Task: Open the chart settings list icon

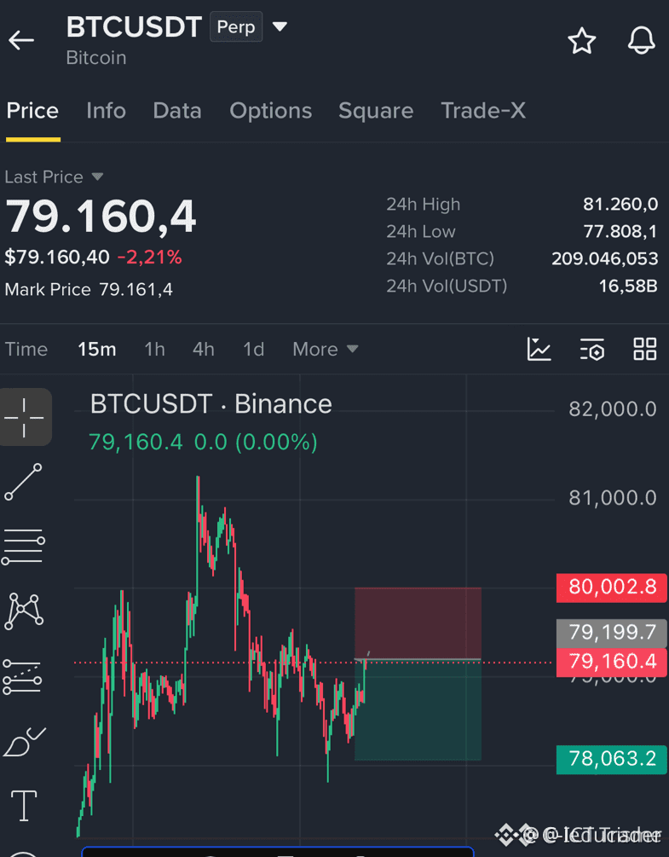Action: pos(592,349)
